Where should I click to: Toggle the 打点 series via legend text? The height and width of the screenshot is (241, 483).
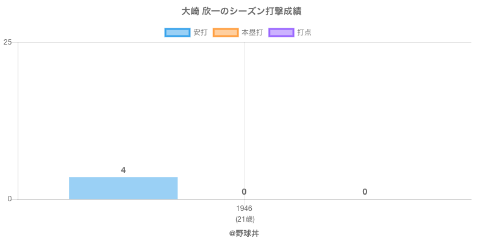click(x=304, y=33)
